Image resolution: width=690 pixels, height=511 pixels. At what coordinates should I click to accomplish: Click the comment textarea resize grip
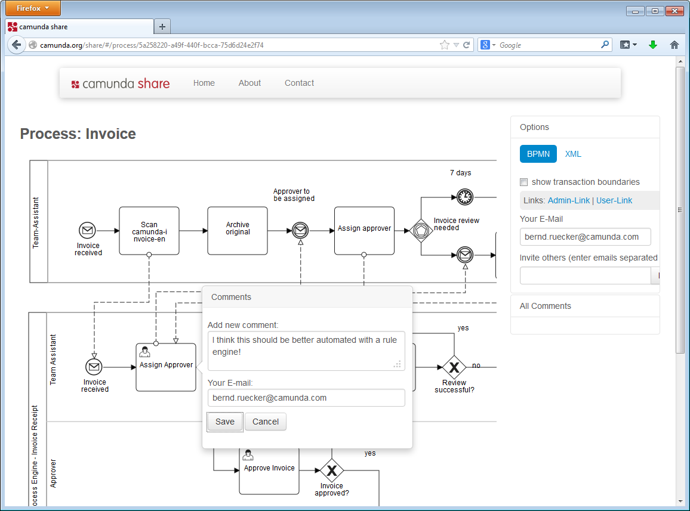[398, 364]
